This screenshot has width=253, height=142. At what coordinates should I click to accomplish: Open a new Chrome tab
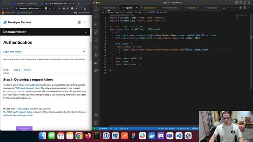[78, 4]
